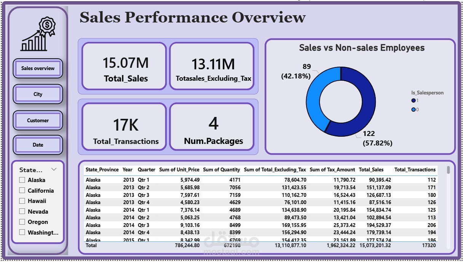Click the Sum of Tax_Amount column header
The image size is (463, 262).
tap(332, 170)
